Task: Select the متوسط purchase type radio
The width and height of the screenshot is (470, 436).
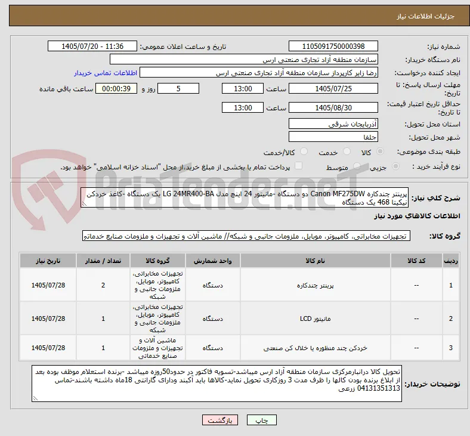Action: (357, 166)
